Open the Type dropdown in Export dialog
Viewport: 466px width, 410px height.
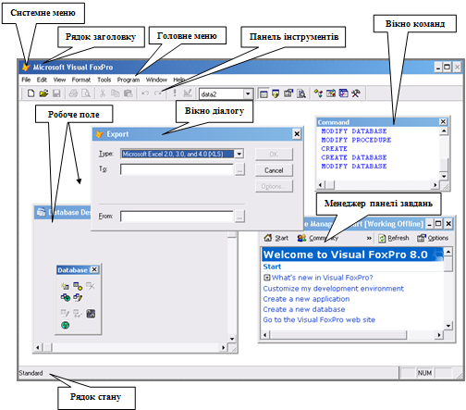[239, 154]
